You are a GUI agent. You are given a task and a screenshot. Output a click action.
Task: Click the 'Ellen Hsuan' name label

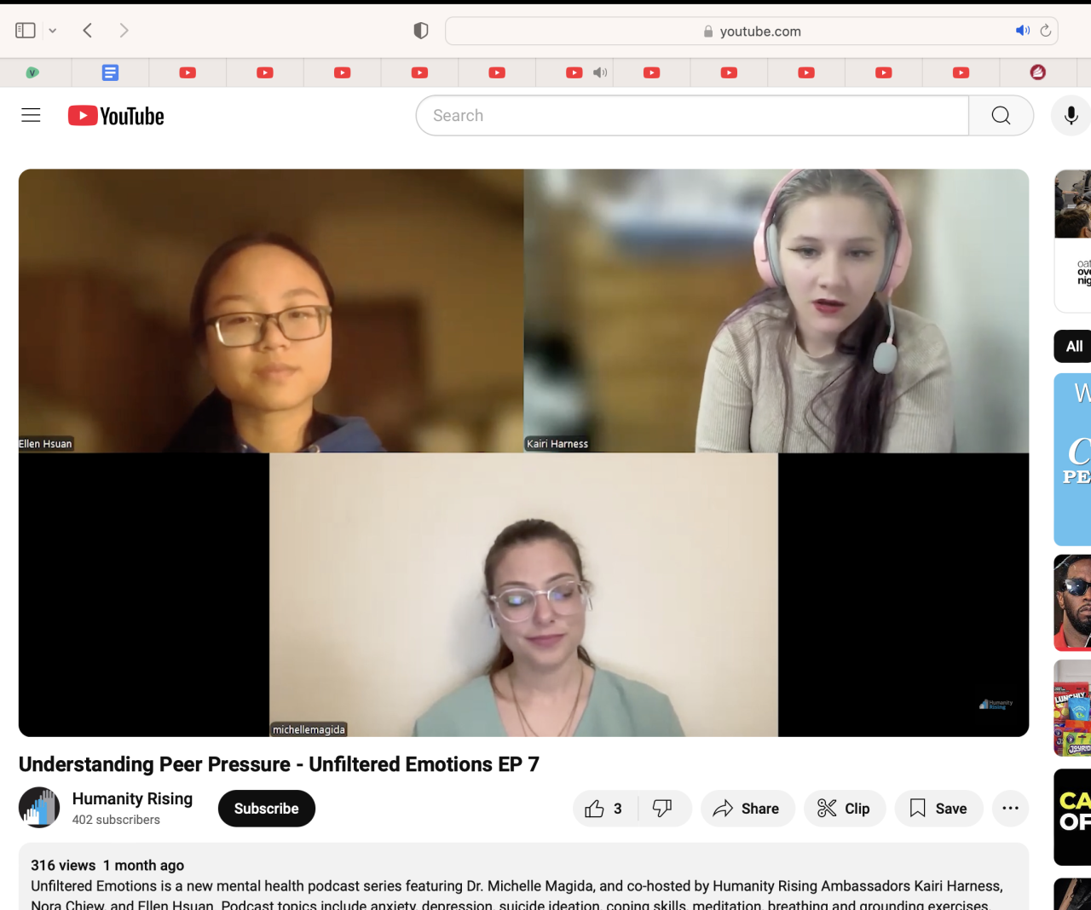[x=46, y=444]
